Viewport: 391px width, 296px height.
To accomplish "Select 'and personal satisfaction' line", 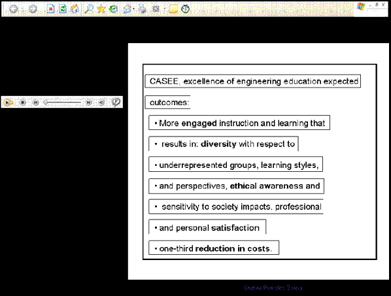I will 207,227.
